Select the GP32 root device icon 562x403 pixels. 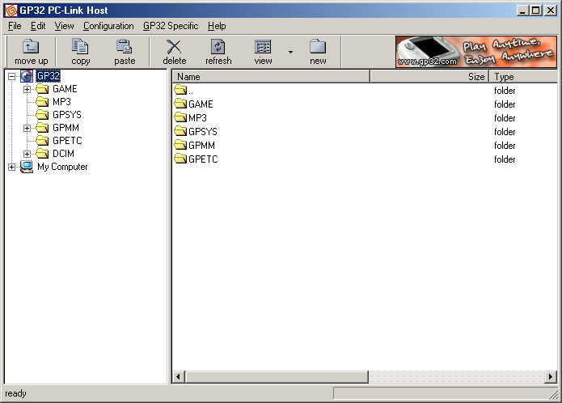(x=27, y=76)
